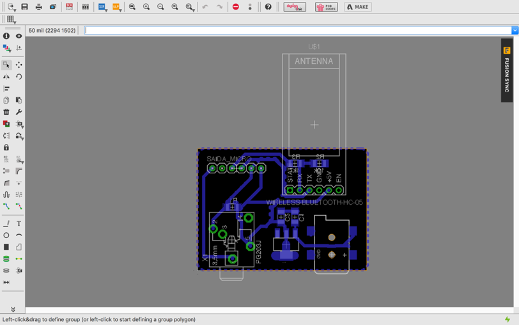Open the grid settings dropdown

click(x=11, y=20)
